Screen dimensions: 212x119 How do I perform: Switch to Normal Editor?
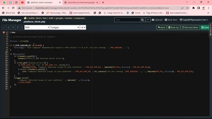point(190,27)
